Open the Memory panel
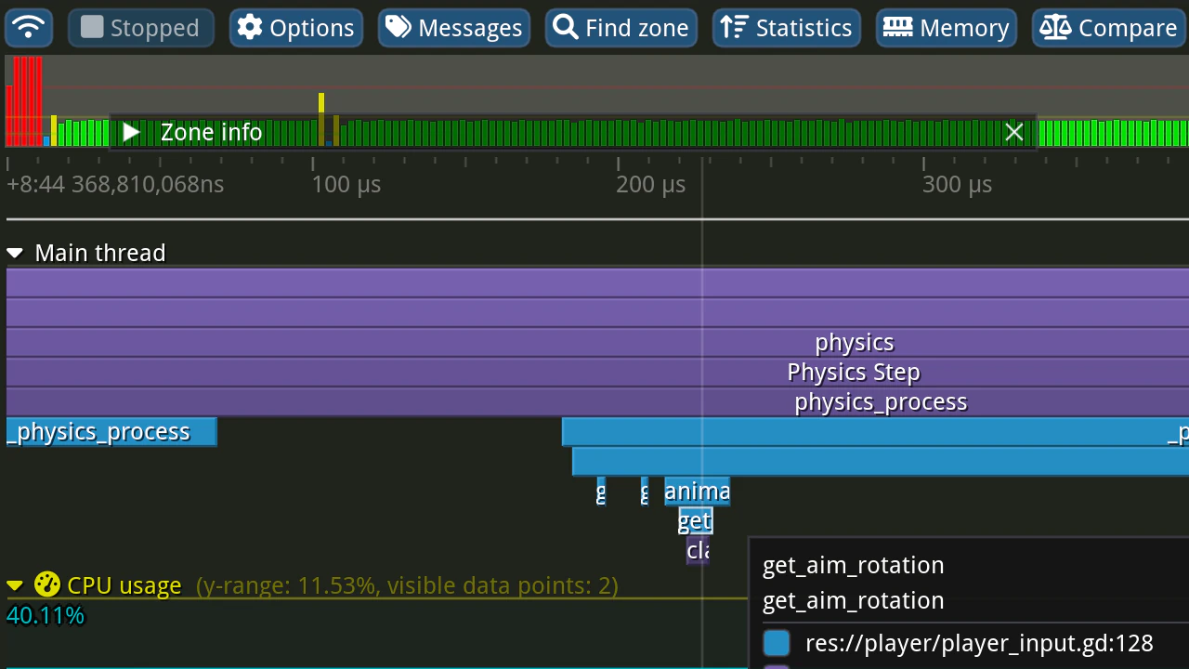The height and width of the screenshot is (669, 1189). [947, 28]
